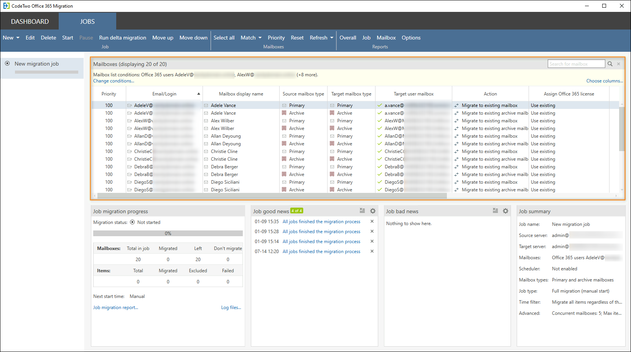Sort by the Priority column header
The width and height of the screenshot is (631, 352).
(x=109, y=94)
